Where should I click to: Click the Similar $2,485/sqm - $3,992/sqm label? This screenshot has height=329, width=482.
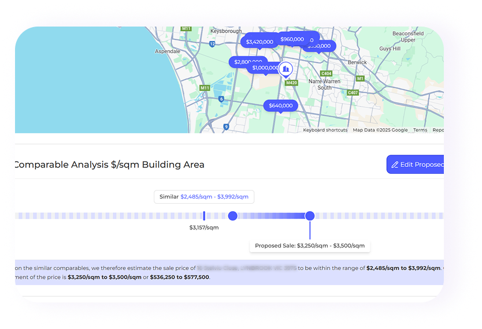pos(204,197)
